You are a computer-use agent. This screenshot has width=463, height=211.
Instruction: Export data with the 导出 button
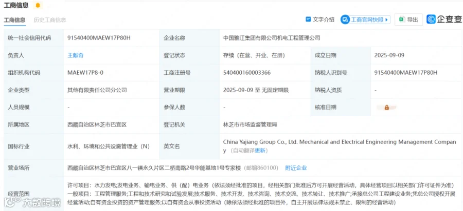[408, 19]
